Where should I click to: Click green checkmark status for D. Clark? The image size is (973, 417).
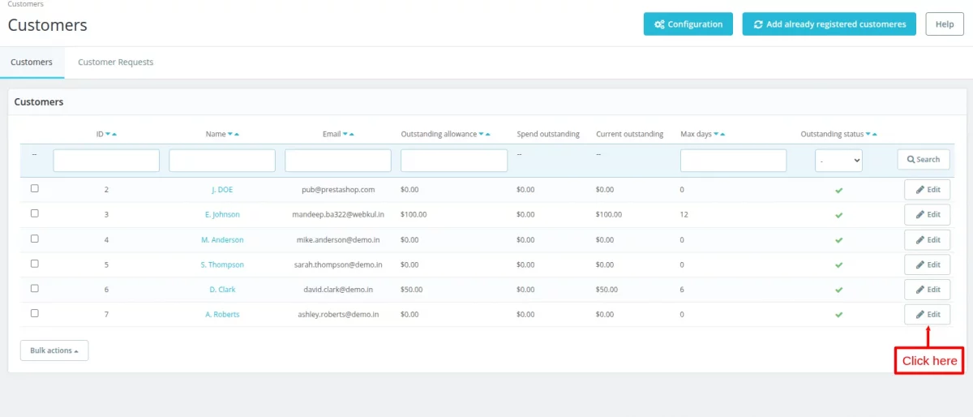[x=839, y=290]
